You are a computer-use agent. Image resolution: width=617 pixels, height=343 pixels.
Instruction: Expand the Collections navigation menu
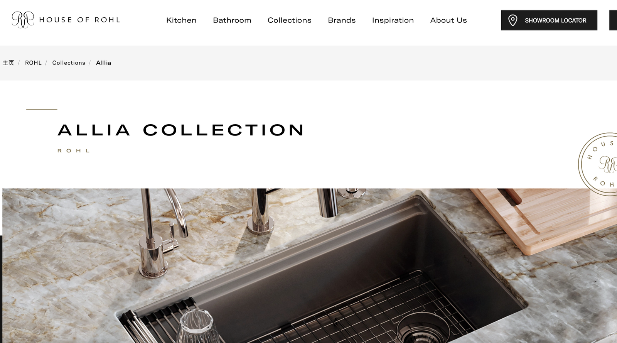pyautogui.click(x=290, y=20)
